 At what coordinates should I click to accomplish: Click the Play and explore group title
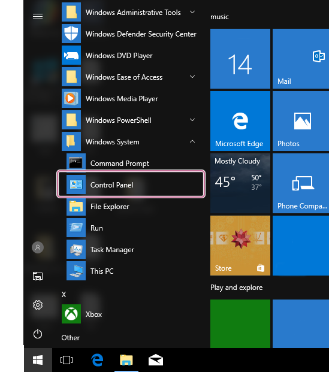tap(237, 288)
